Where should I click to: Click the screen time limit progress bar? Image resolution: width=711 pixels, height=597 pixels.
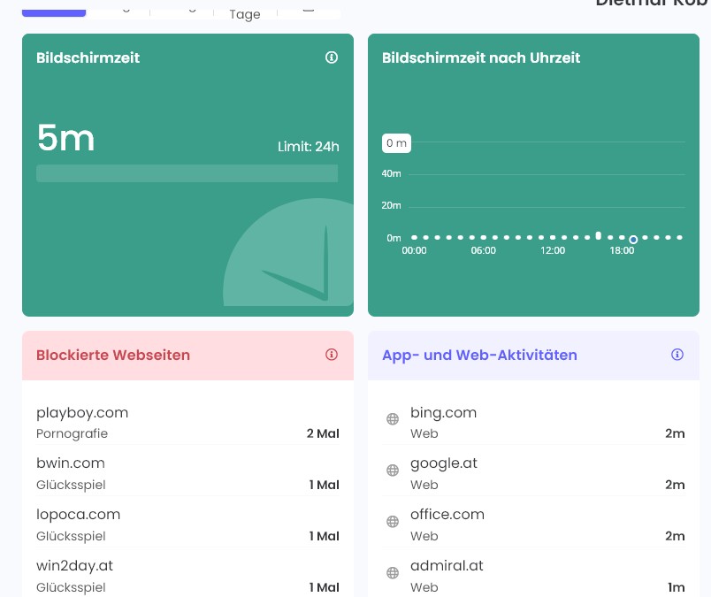pos(187,173)
